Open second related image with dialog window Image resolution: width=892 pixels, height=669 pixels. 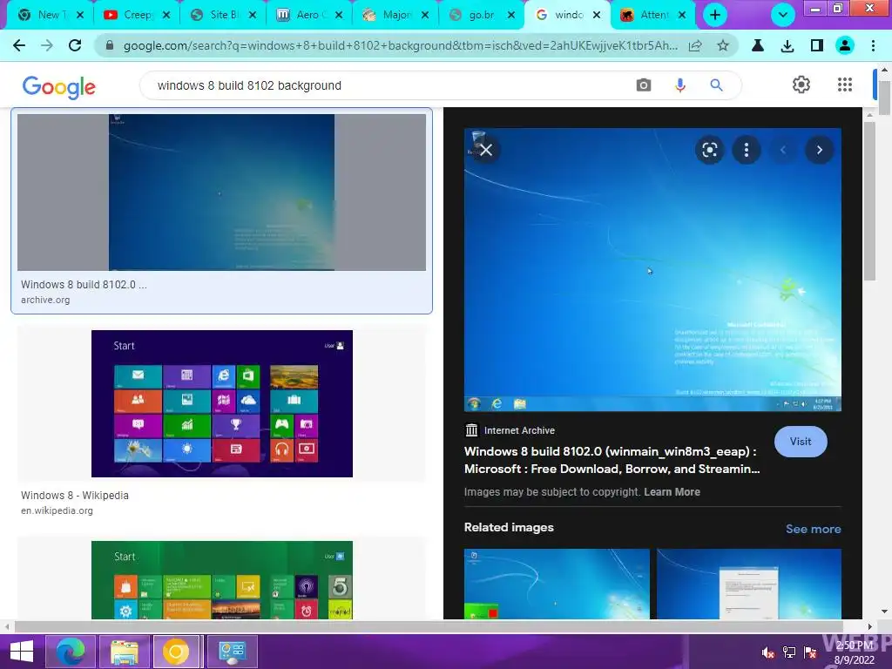[x=748, y=584]
